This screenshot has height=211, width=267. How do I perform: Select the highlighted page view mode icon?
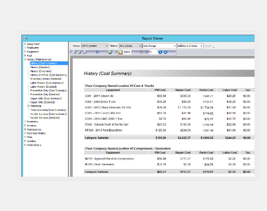(x=120, y=52)
